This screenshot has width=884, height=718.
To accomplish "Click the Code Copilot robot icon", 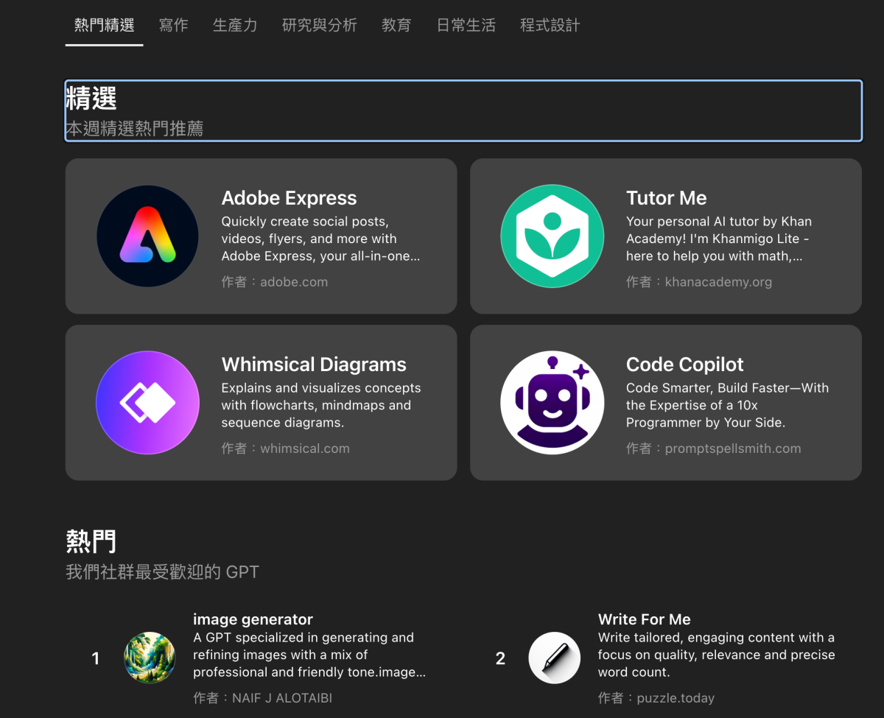I will [552, 402].
